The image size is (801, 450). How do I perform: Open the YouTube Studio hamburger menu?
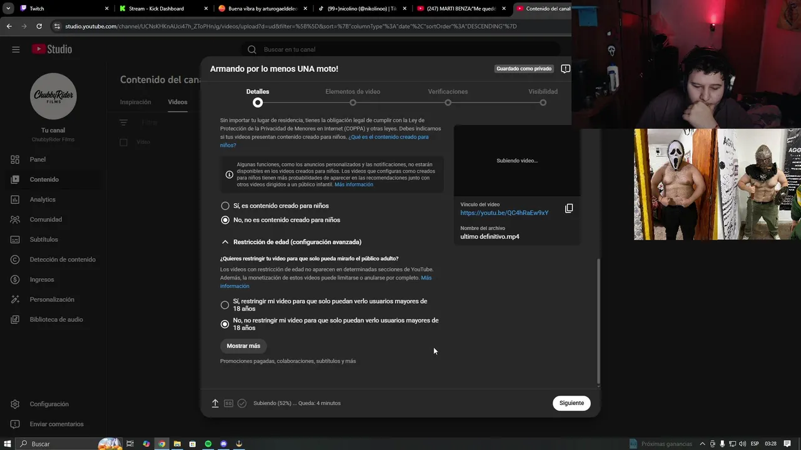coord(16,49)
